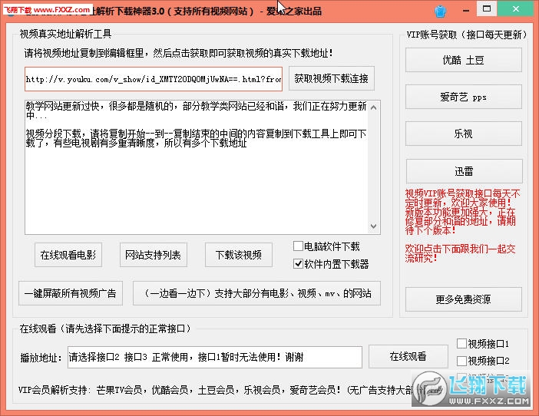Click the video URL input field
539x416 pixels.
click(154, 79)
